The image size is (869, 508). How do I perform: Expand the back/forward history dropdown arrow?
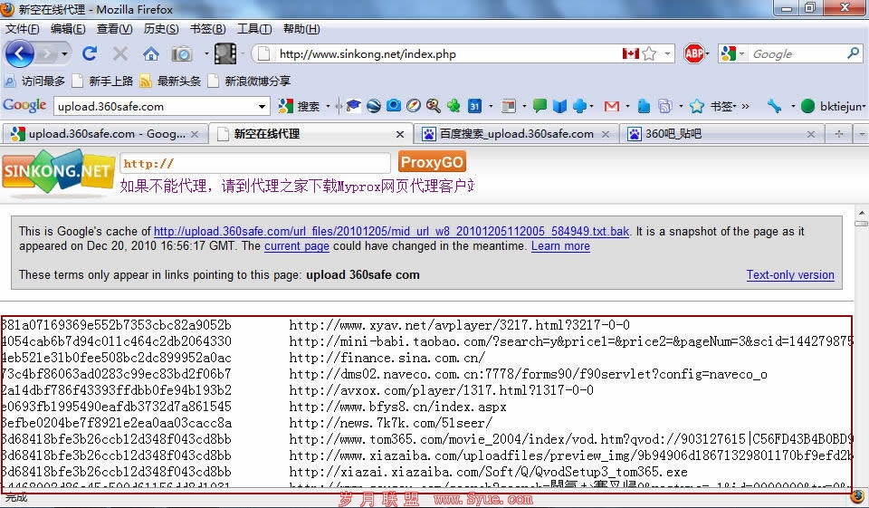click(x=64, y=53)
